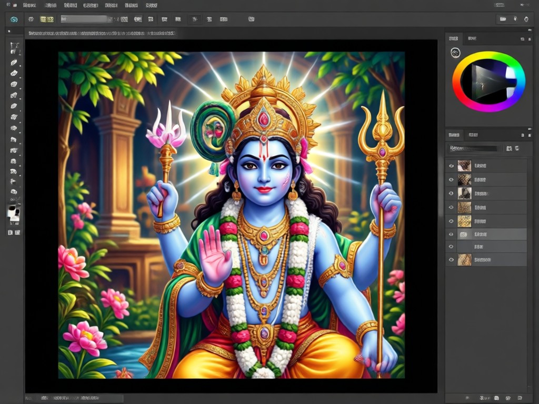
Task: Hide the bottom layer via its eye icon
Action: (x=451, y=260)
